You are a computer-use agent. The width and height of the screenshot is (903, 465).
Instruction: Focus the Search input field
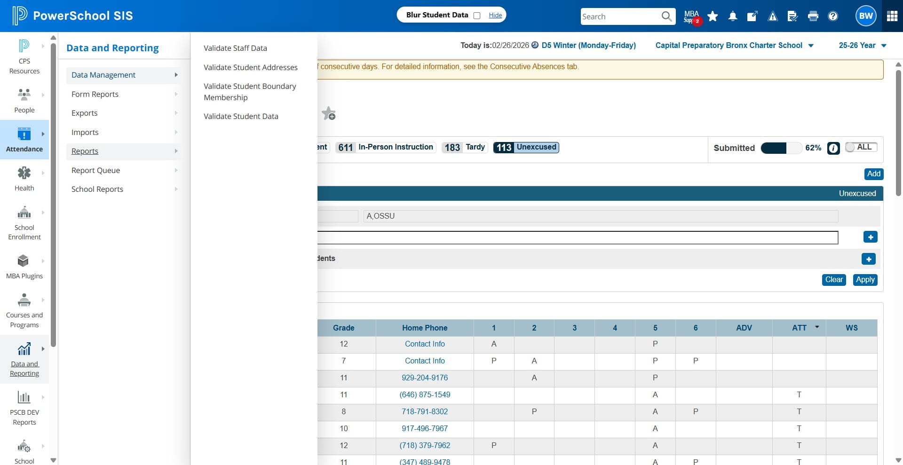tap(620, 16)
